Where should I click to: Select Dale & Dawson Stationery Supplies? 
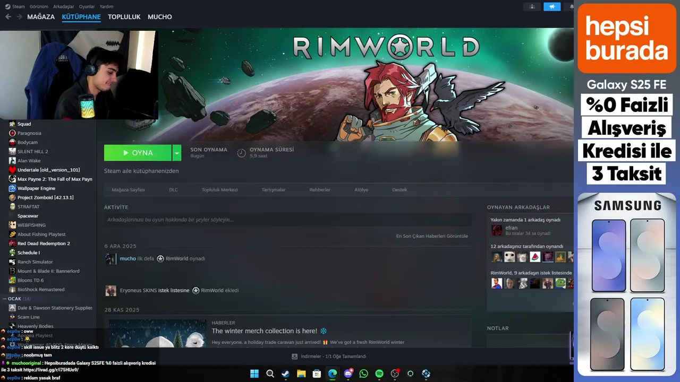tap(55, 308)
